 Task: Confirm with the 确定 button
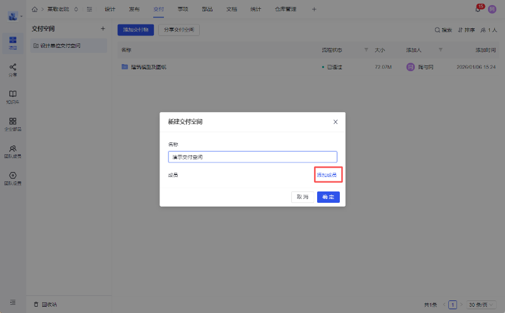coord(328,197)
